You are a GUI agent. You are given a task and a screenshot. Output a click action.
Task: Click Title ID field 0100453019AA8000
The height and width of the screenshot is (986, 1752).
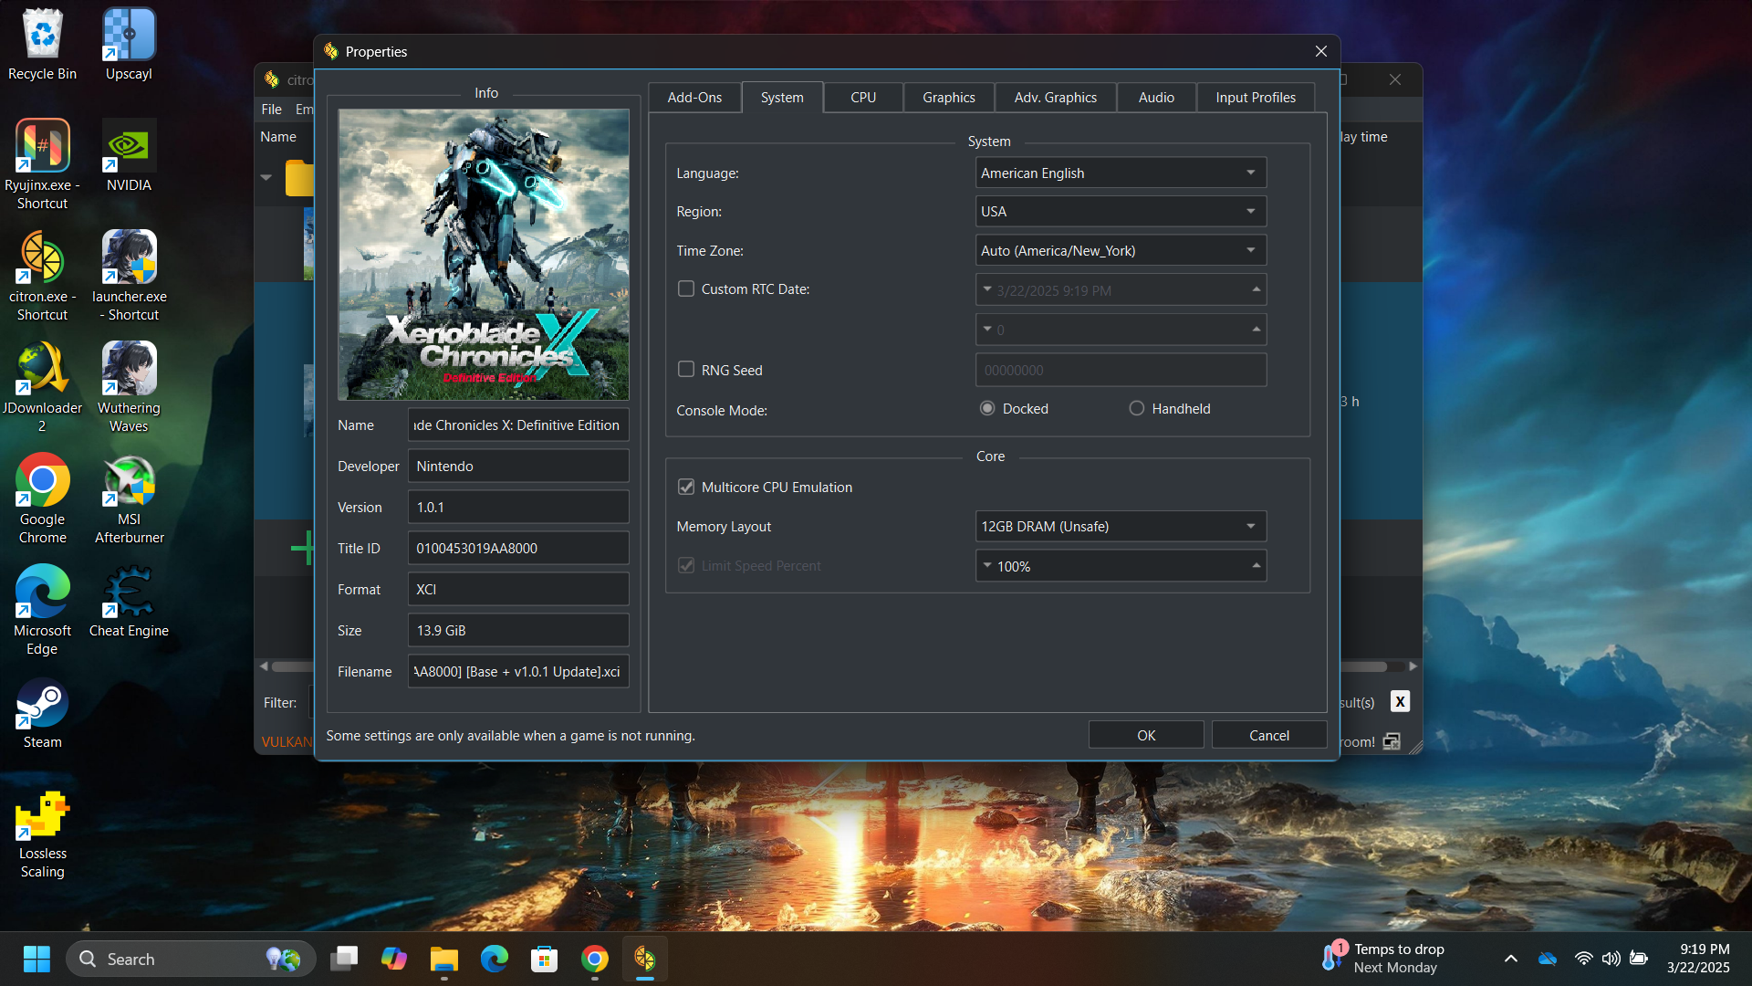(518, 548)
